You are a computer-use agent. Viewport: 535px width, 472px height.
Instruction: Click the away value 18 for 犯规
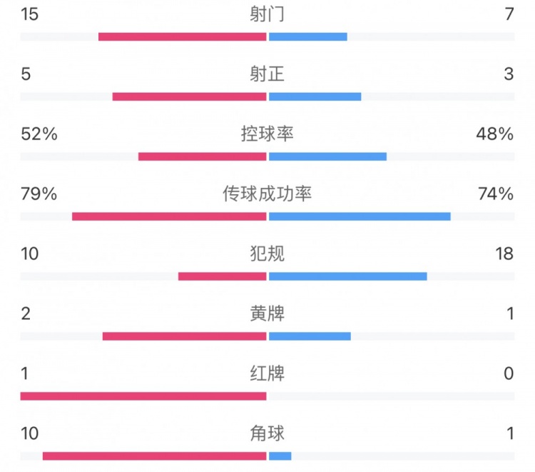click(x=504, y=253)
